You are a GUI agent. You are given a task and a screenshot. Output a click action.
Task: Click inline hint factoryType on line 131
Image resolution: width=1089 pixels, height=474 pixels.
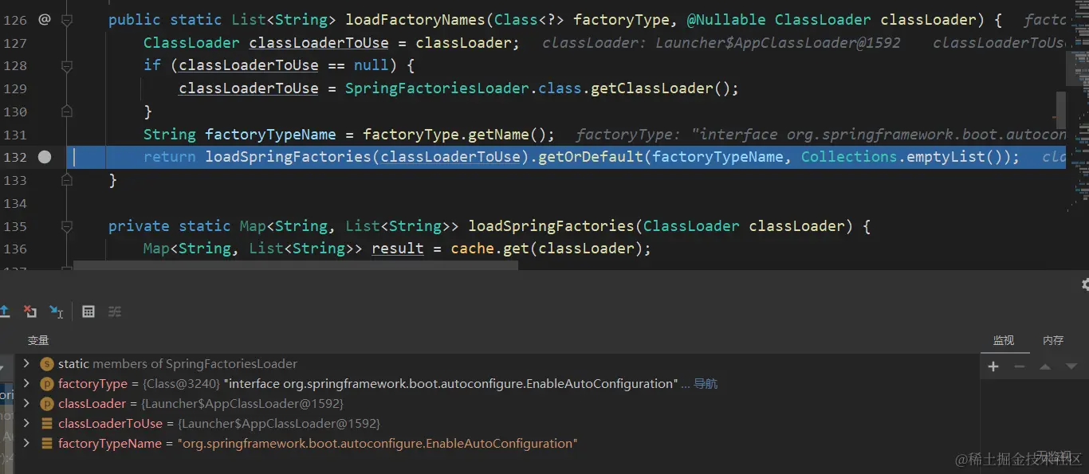tap(820, 135)
